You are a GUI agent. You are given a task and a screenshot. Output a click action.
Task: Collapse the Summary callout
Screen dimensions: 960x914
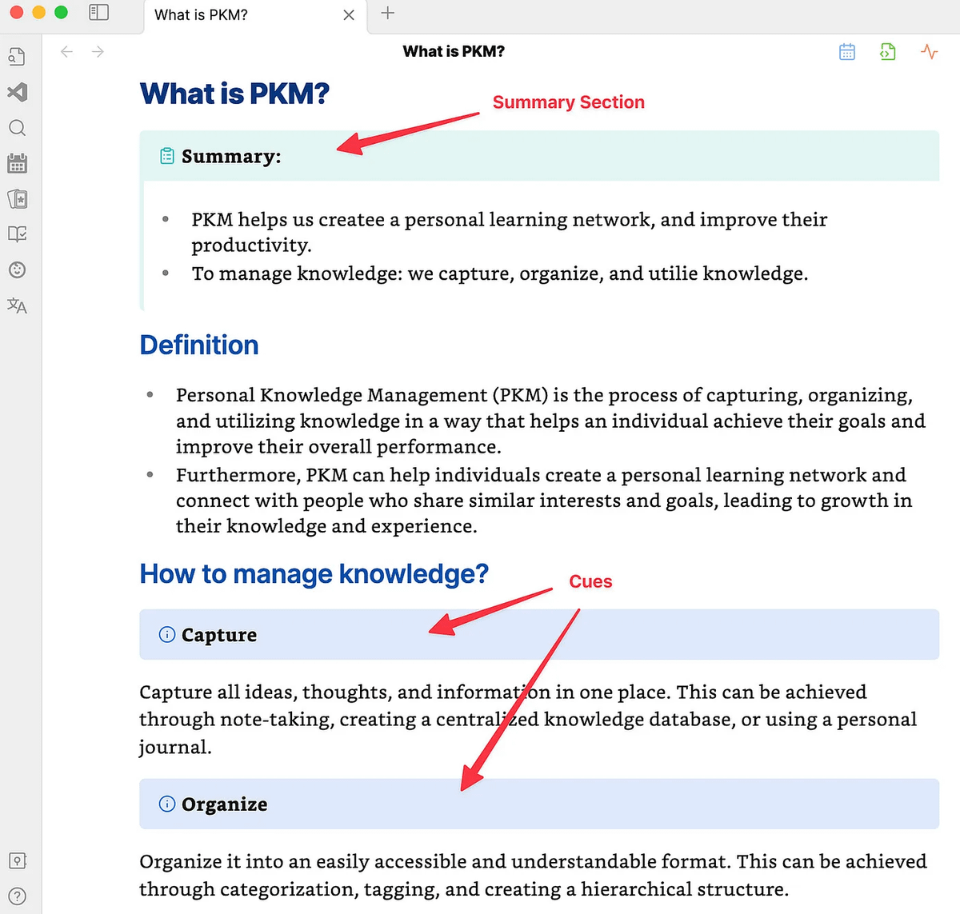(231, 156)
